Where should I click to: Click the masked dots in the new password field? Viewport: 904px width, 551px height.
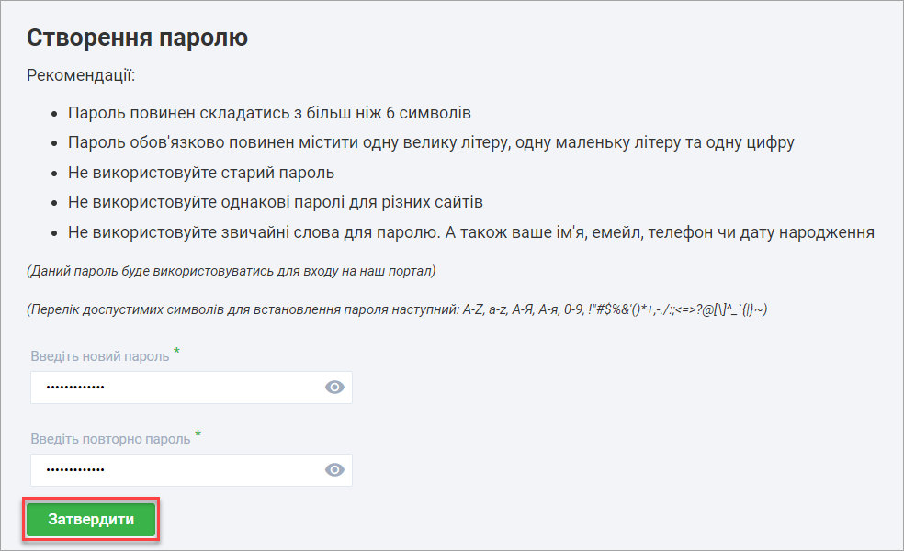click(x=75, y=388)
